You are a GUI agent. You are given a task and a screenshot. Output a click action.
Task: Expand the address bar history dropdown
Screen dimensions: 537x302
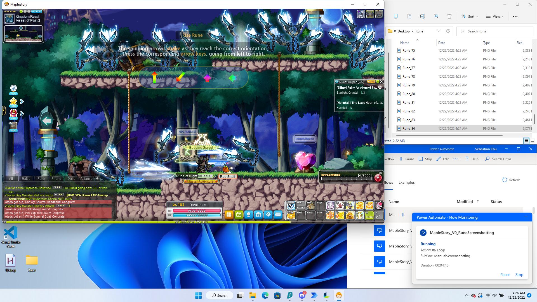[x=439, y=31]
